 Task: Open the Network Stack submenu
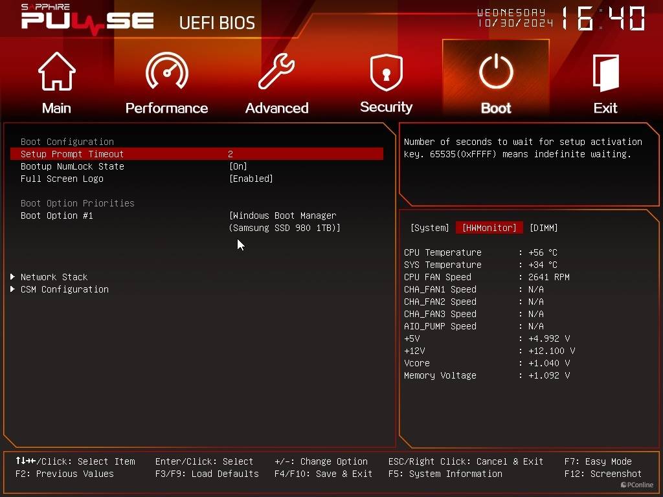[54, 277]
